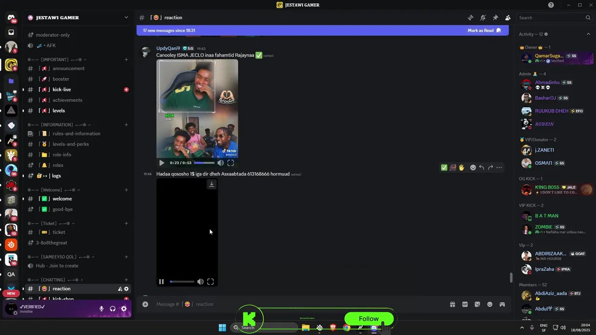This screenshot has height=335, width=596.
Task: Create invite for reaction channel
Action: tap(120, 289)
